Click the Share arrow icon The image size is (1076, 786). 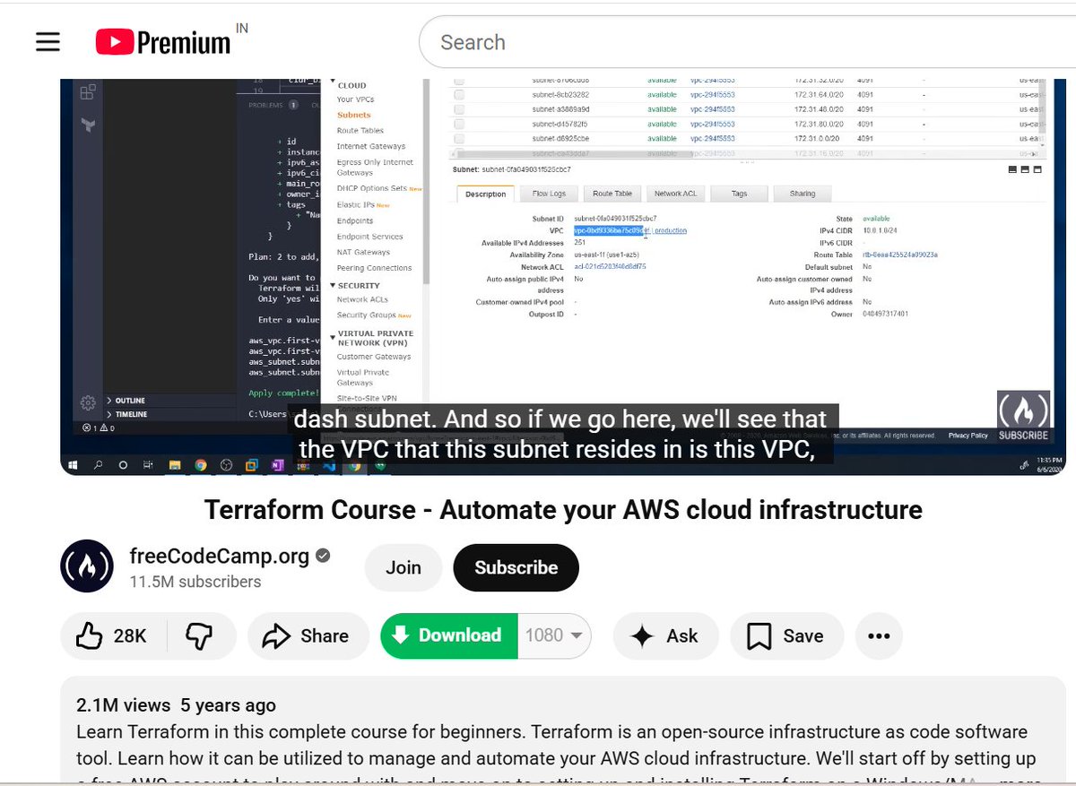275,635
